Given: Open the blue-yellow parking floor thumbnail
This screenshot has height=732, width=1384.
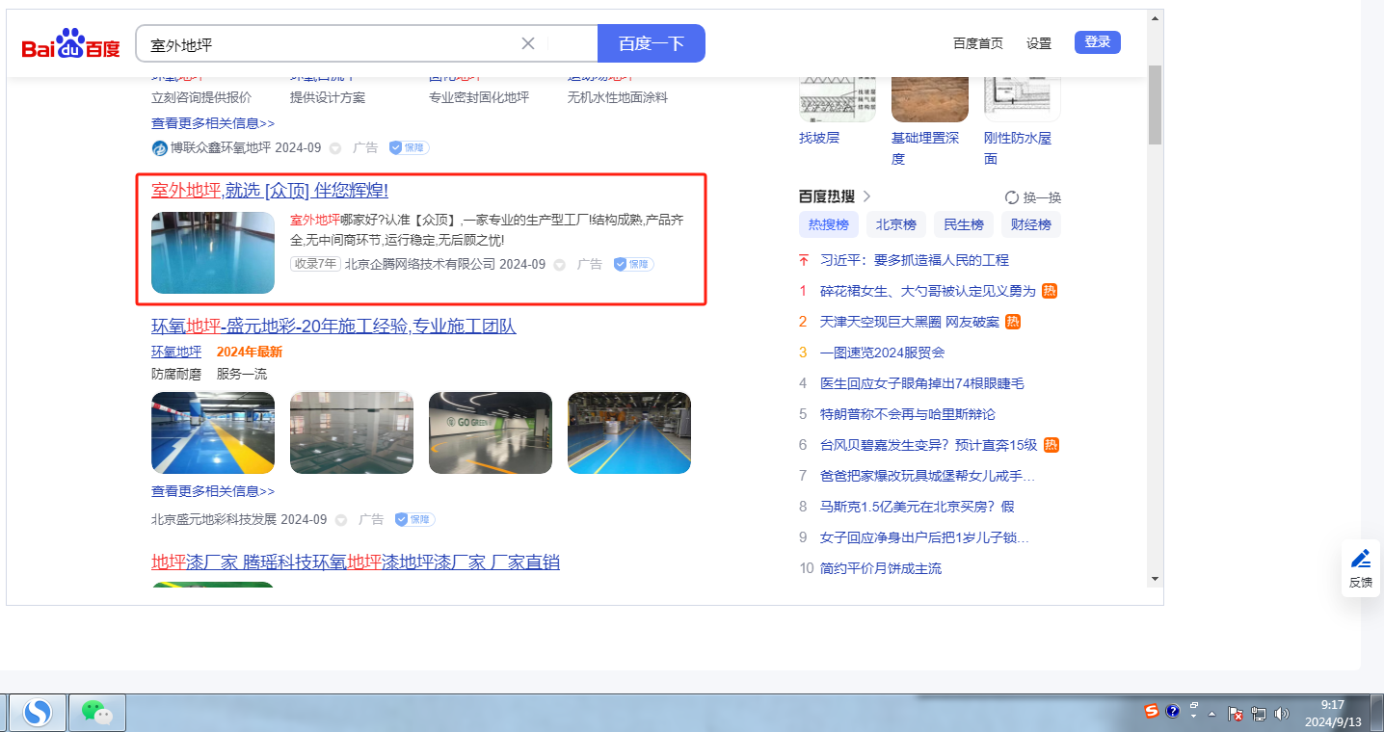Looking at the screenshot, I should 213,432.
